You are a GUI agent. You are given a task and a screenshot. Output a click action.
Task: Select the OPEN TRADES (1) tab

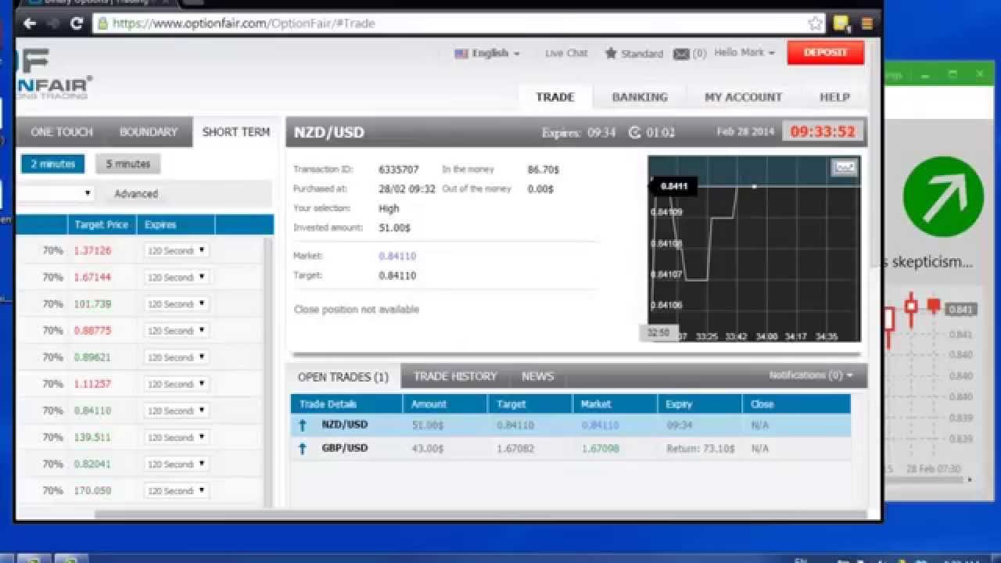coord(343,377)
